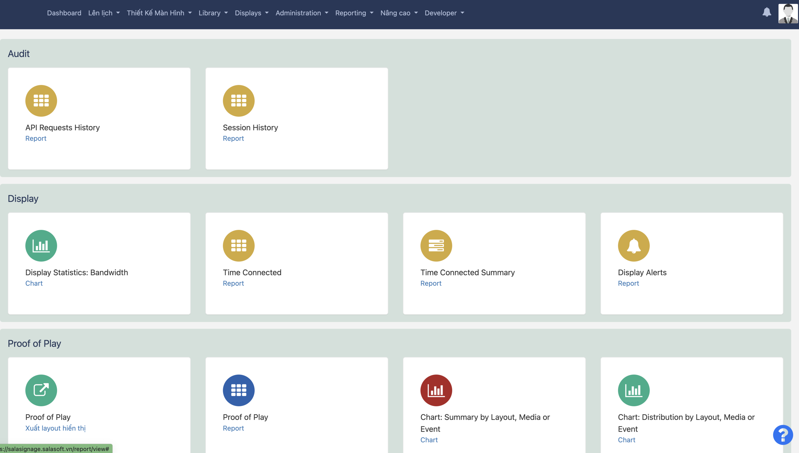Click the blue help question button
Viewport: 799px width, 453px height.
(x=782, y=435)
